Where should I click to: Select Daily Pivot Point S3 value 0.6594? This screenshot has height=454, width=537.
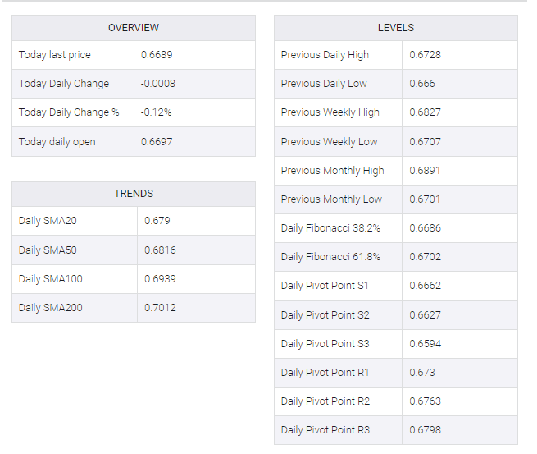point(425,344)
